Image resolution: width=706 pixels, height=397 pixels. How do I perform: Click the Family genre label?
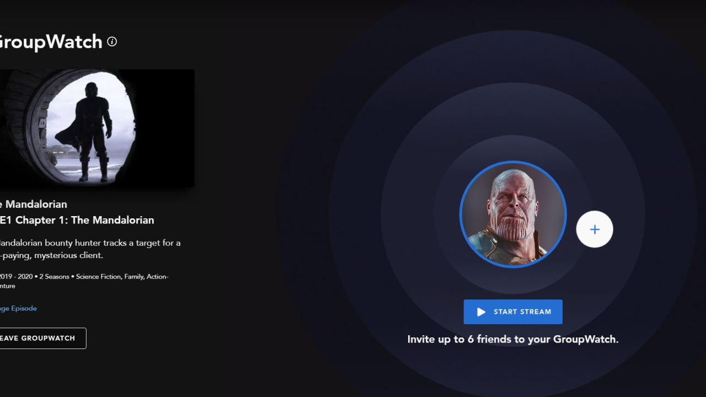(134, 277)
